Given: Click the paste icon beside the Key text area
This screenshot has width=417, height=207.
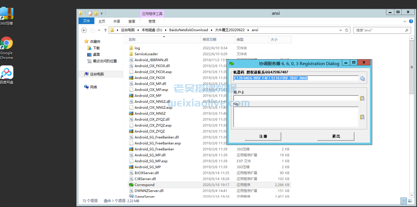Looking at the screenshot, I should [x=362, y=117].
